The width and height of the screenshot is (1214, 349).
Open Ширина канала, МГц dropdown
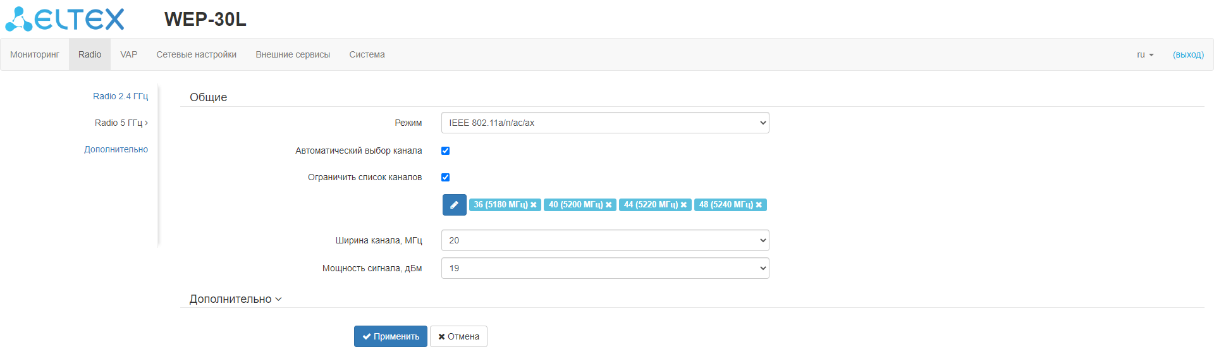[x=604, y=240]
